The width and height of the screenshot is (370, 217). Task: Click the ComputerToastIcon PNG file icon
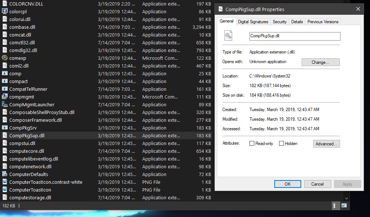5,190
